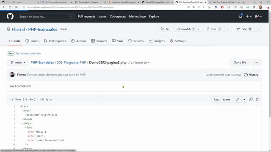The image size is (271, 152).
Task: Open Pull requests in top navigation
Action: pos(86,16)
